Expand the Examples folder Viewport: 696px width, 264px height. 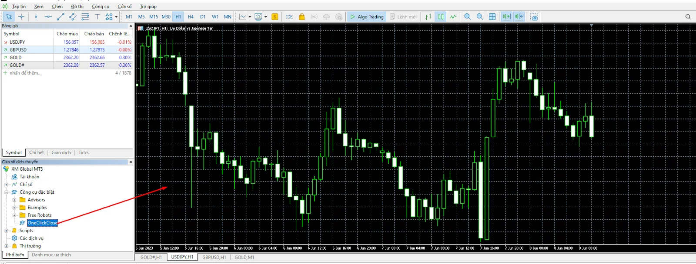tap(14, 208)
